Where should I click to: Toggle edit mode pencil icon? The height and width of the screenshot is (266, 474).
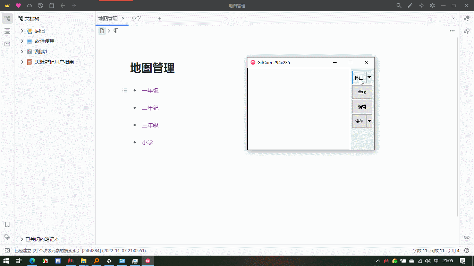pyautogui.click(x=410, y=6)
